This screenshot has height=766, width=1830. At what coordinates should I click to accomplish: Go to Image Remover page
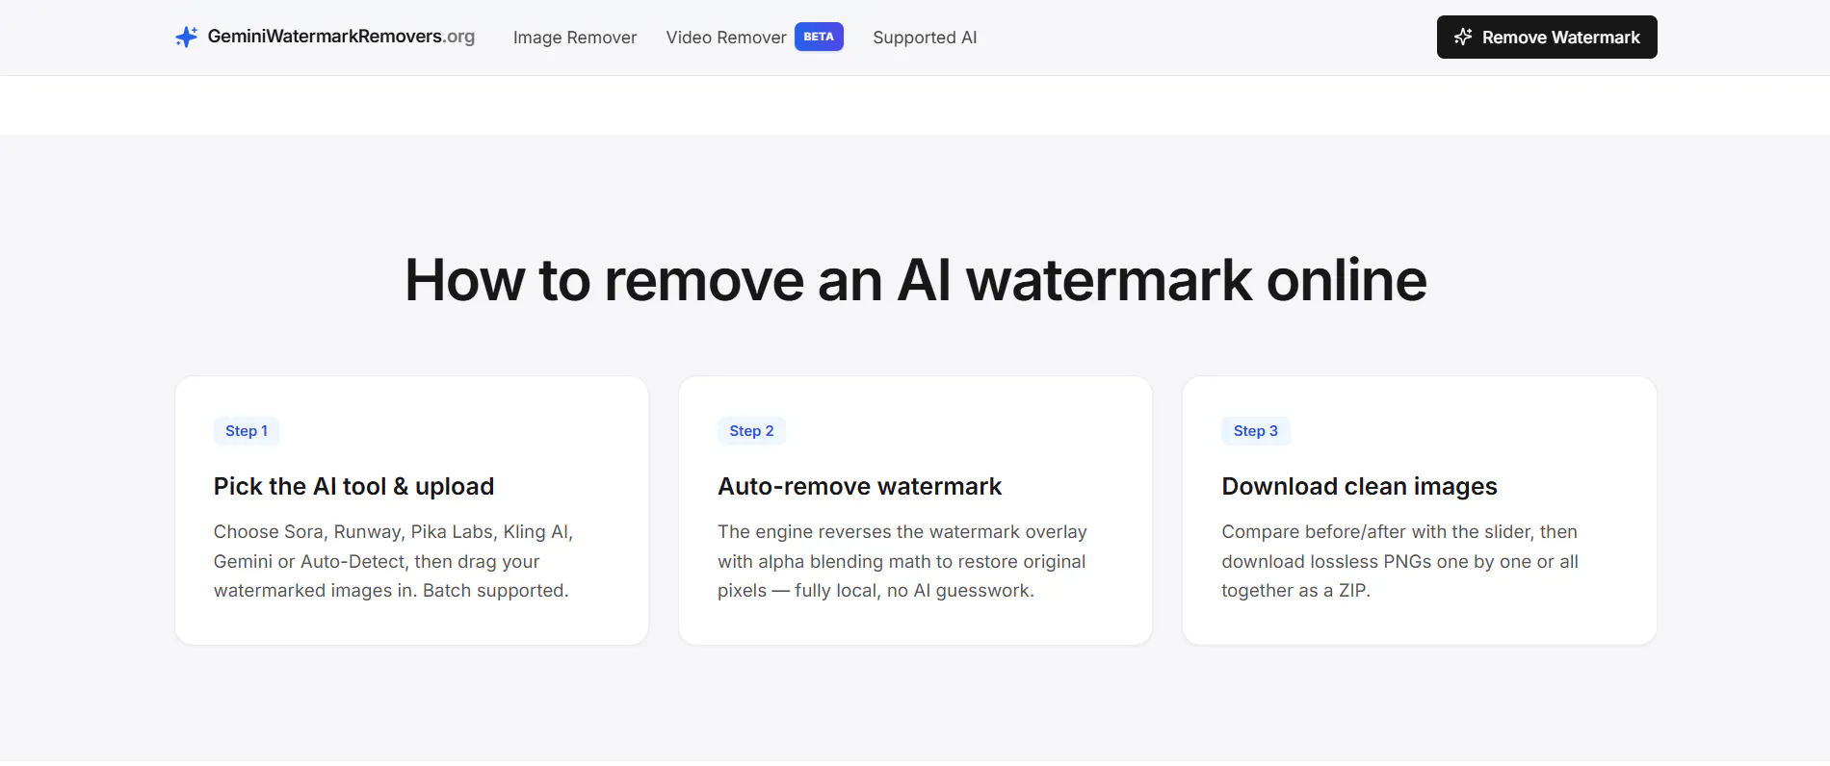(x=575, y=38)
